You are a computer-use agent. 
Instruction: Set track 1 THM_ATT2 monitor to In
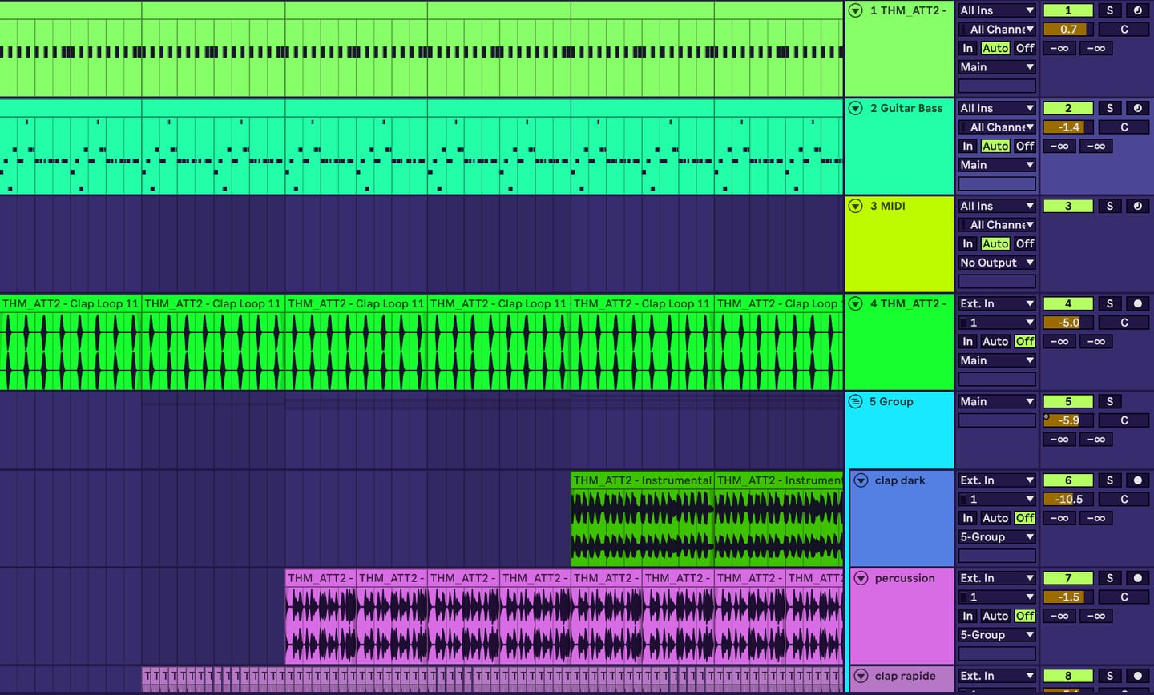(x=968, y=48)
